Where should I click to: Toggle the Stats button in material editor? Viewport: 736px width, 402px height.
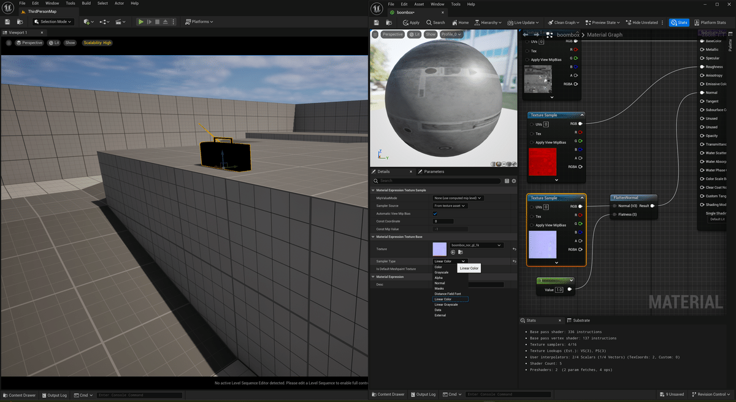pyautogui.click(x=679, y=23)
